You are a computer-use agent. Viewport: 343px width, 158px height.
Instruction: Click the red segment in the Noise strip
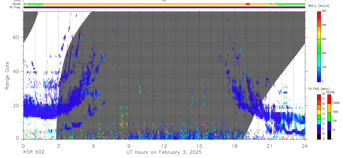point(247,4)
